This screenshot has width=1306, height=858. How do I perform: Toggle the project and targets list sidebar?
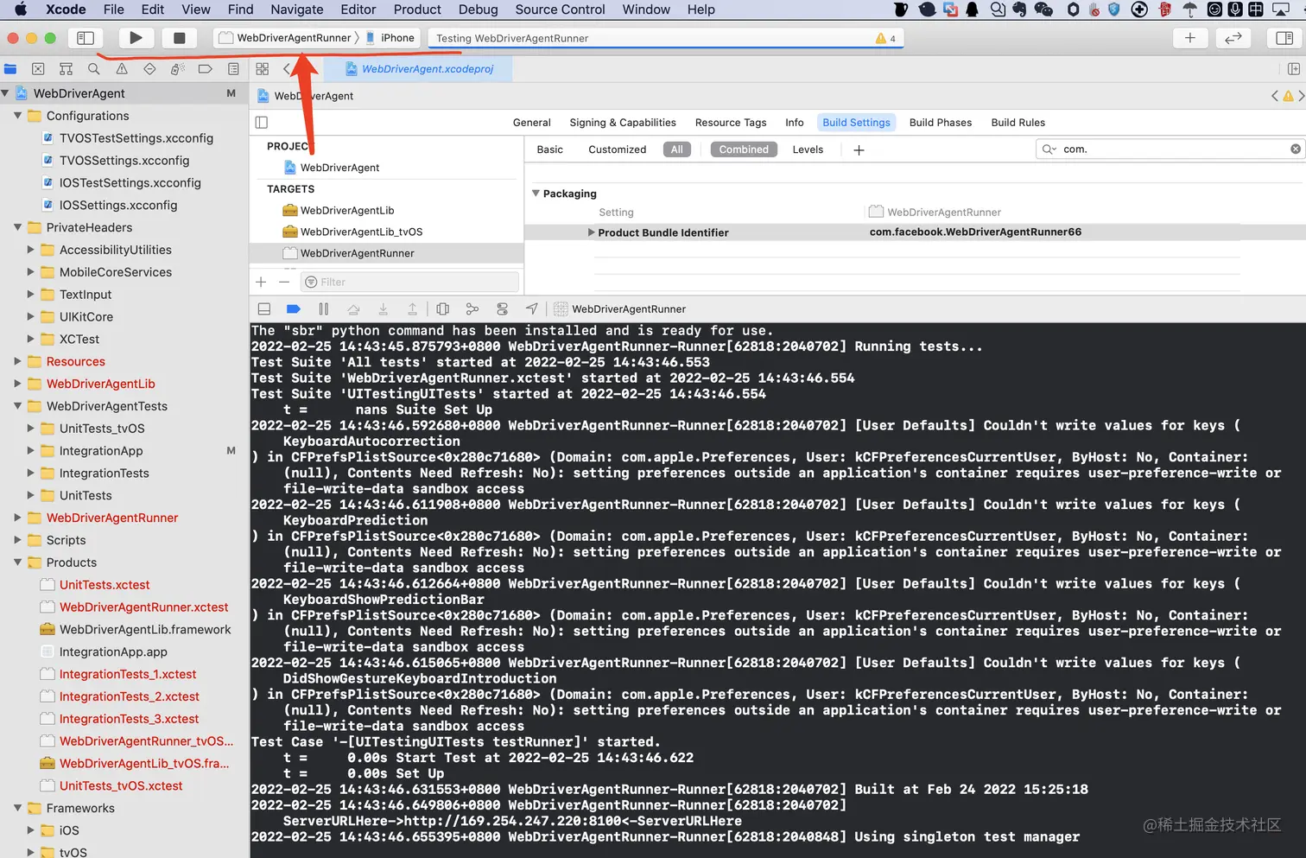(262, 123)
